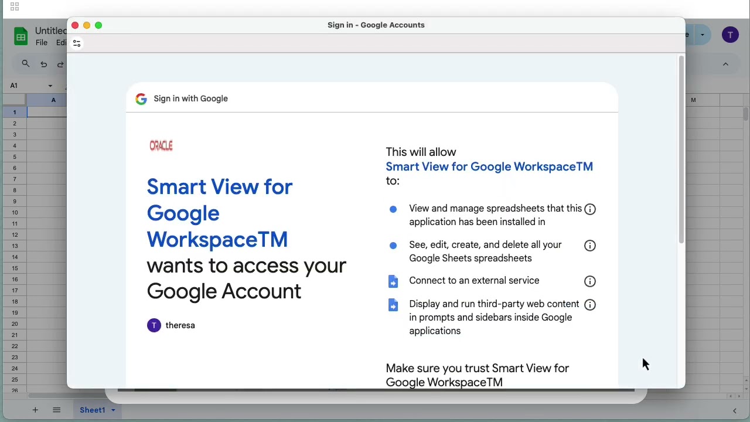Click 'Sign in with Google' header text
Screen dimensions: 750x422
[x=190, y=99]
